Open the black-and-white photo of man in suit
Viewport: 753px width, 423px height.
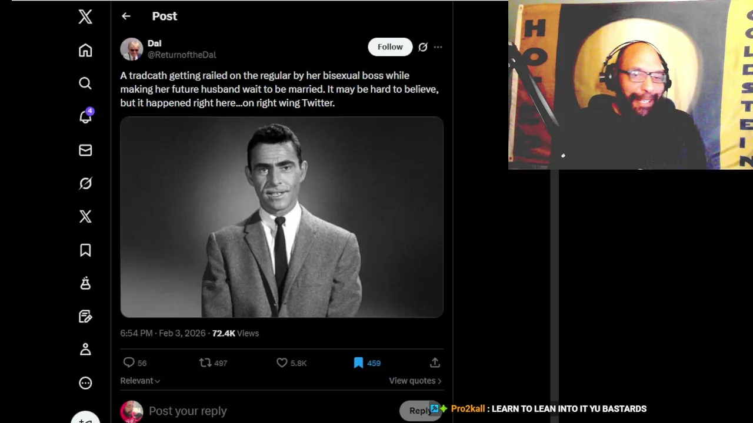282,217
